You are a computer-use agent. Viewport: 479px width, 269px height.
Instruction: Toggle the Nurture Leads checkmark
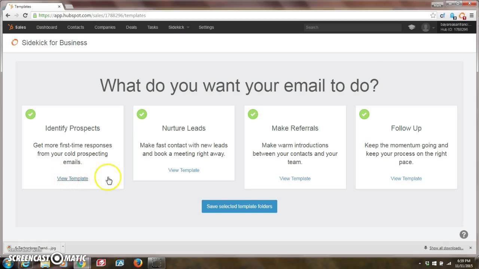[142, 114]
